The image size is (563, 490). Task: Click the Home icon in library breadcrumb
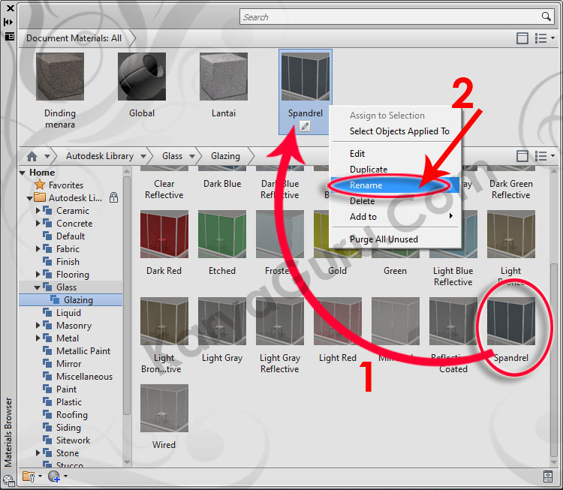[x=32, y=156]
